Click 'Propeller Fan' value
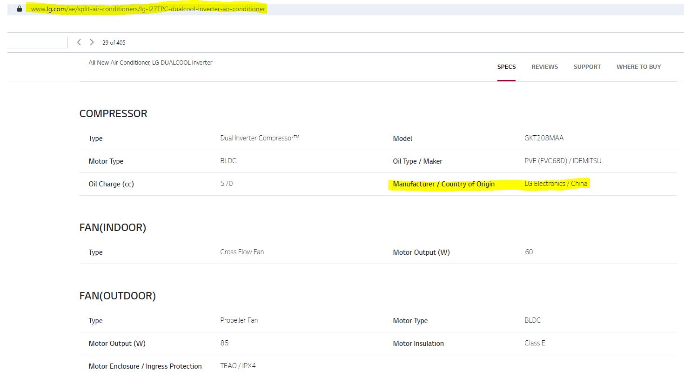The height and width of the screenshot is (377, 684). pos(239,320)
